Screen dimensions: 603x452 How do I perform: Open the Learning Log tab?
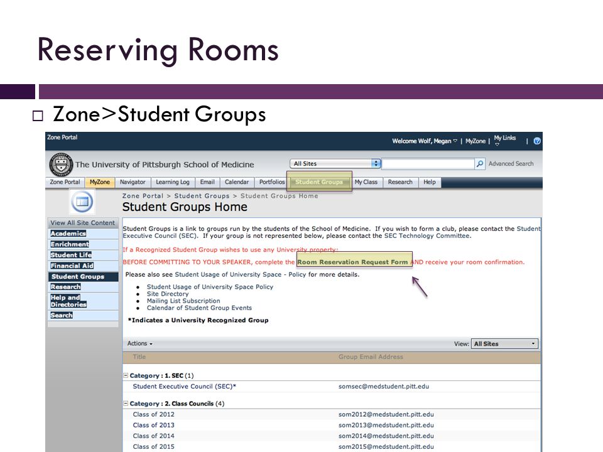(173, 182)
